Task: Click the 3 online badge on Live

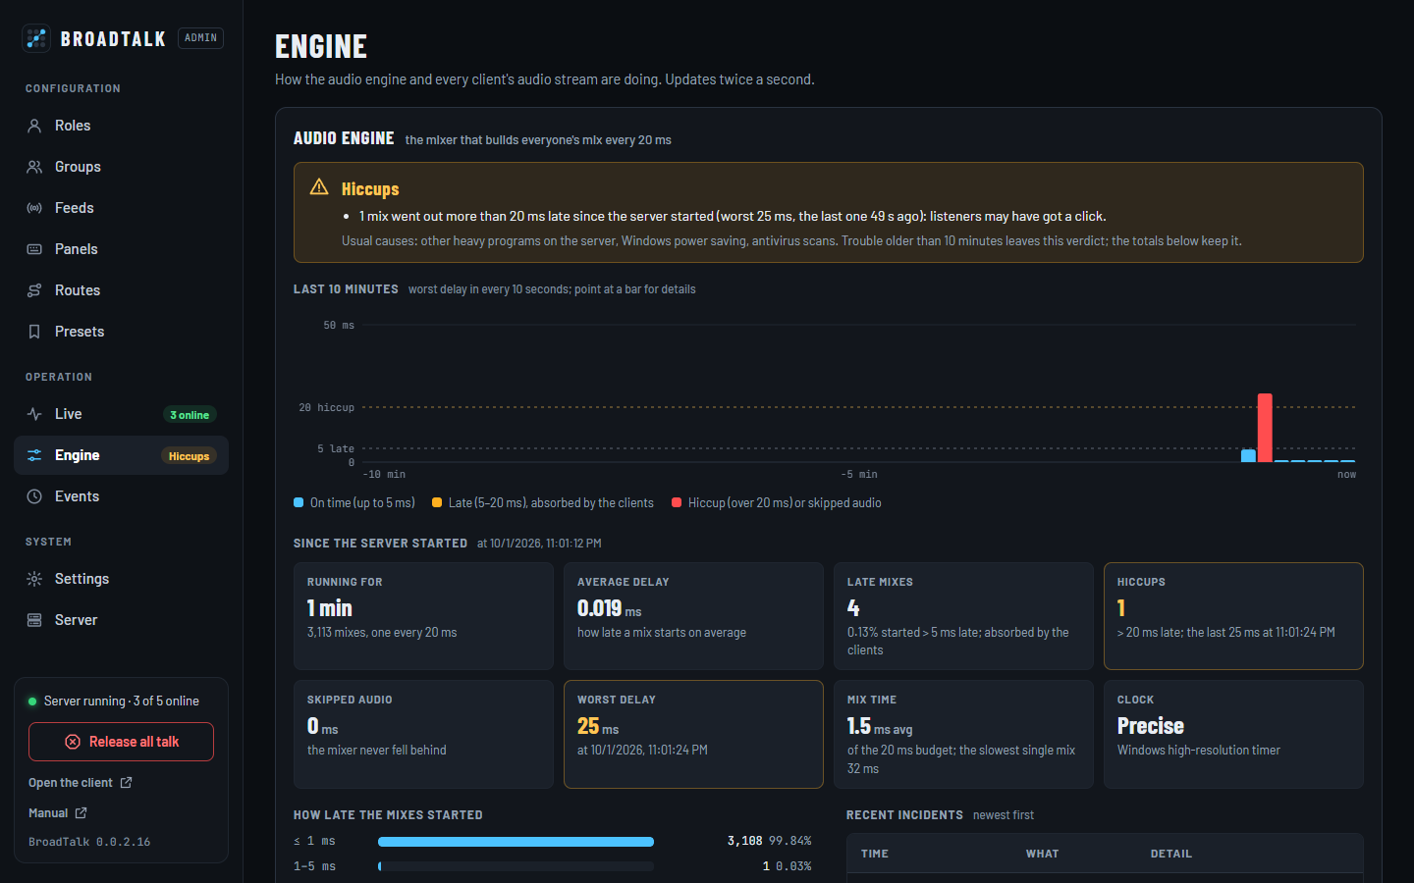Action: tap(190, 415)
